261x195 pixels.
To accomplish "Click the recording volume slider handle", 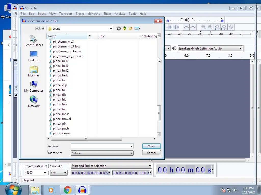I will [168, 21].
